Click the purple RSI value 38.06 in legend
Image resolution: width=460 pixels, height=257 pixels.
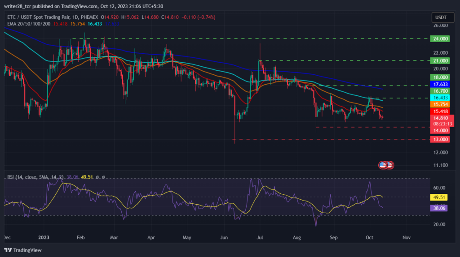tap(72, 177)
